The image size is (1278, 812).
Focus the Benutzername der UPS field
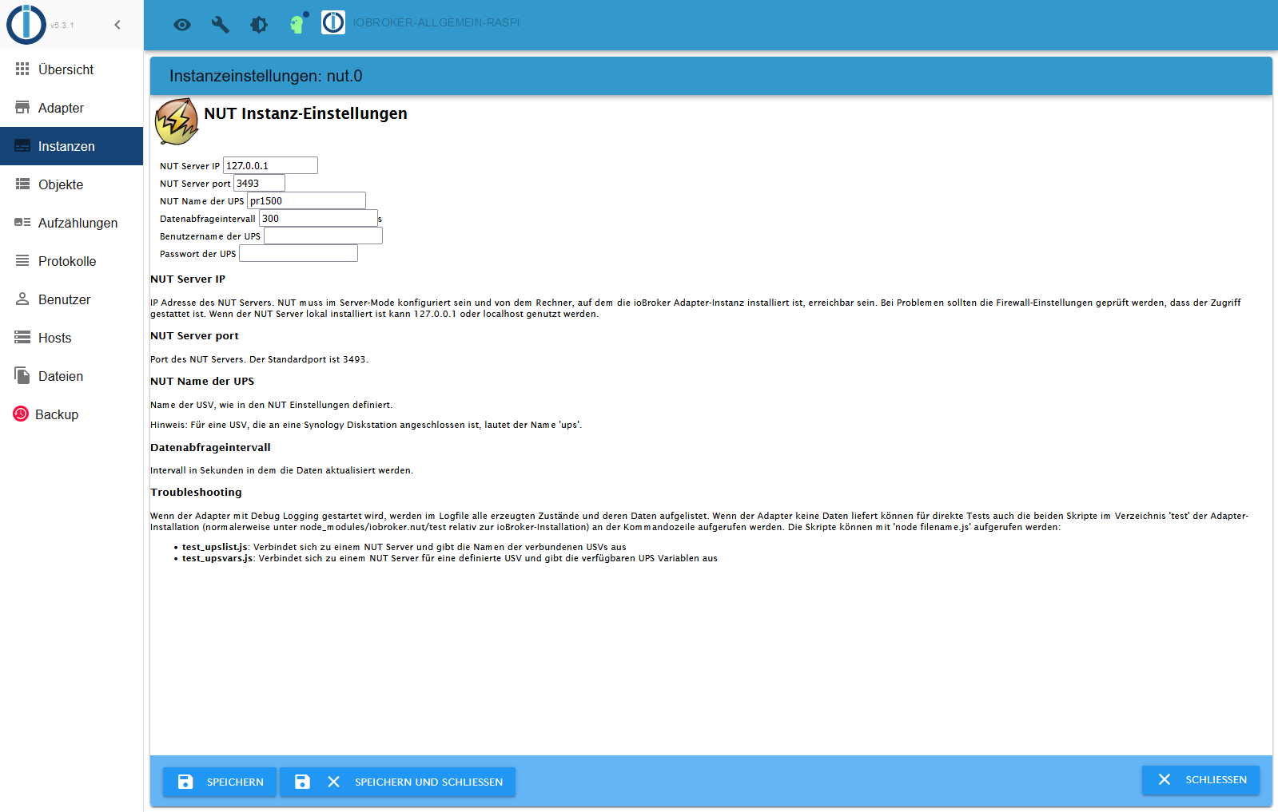[x=323, y=236]
